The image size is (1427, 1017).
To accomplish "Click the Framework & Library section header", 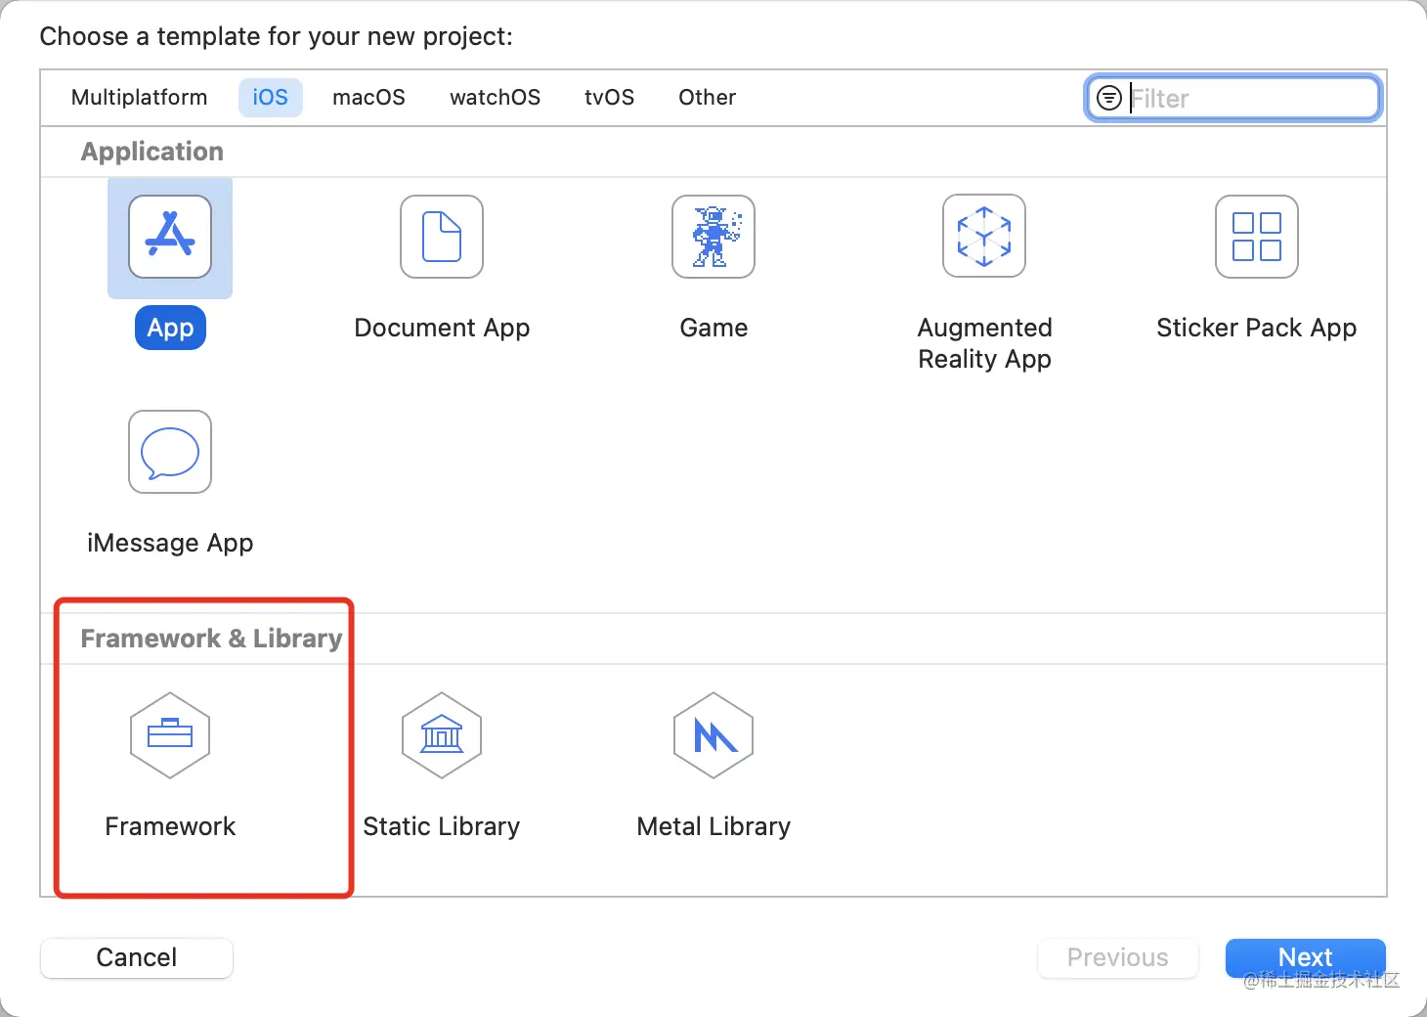I will coord(211,639).
